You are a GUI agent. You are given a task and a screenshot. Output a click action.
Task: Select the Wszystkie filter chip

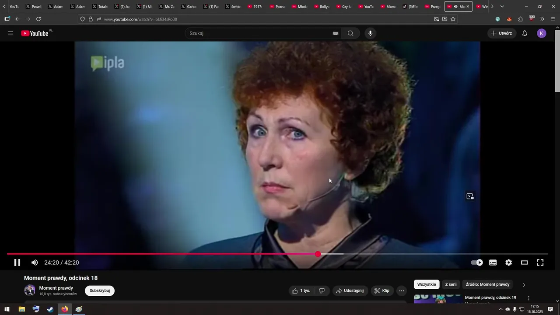click(x=427, y=284)
